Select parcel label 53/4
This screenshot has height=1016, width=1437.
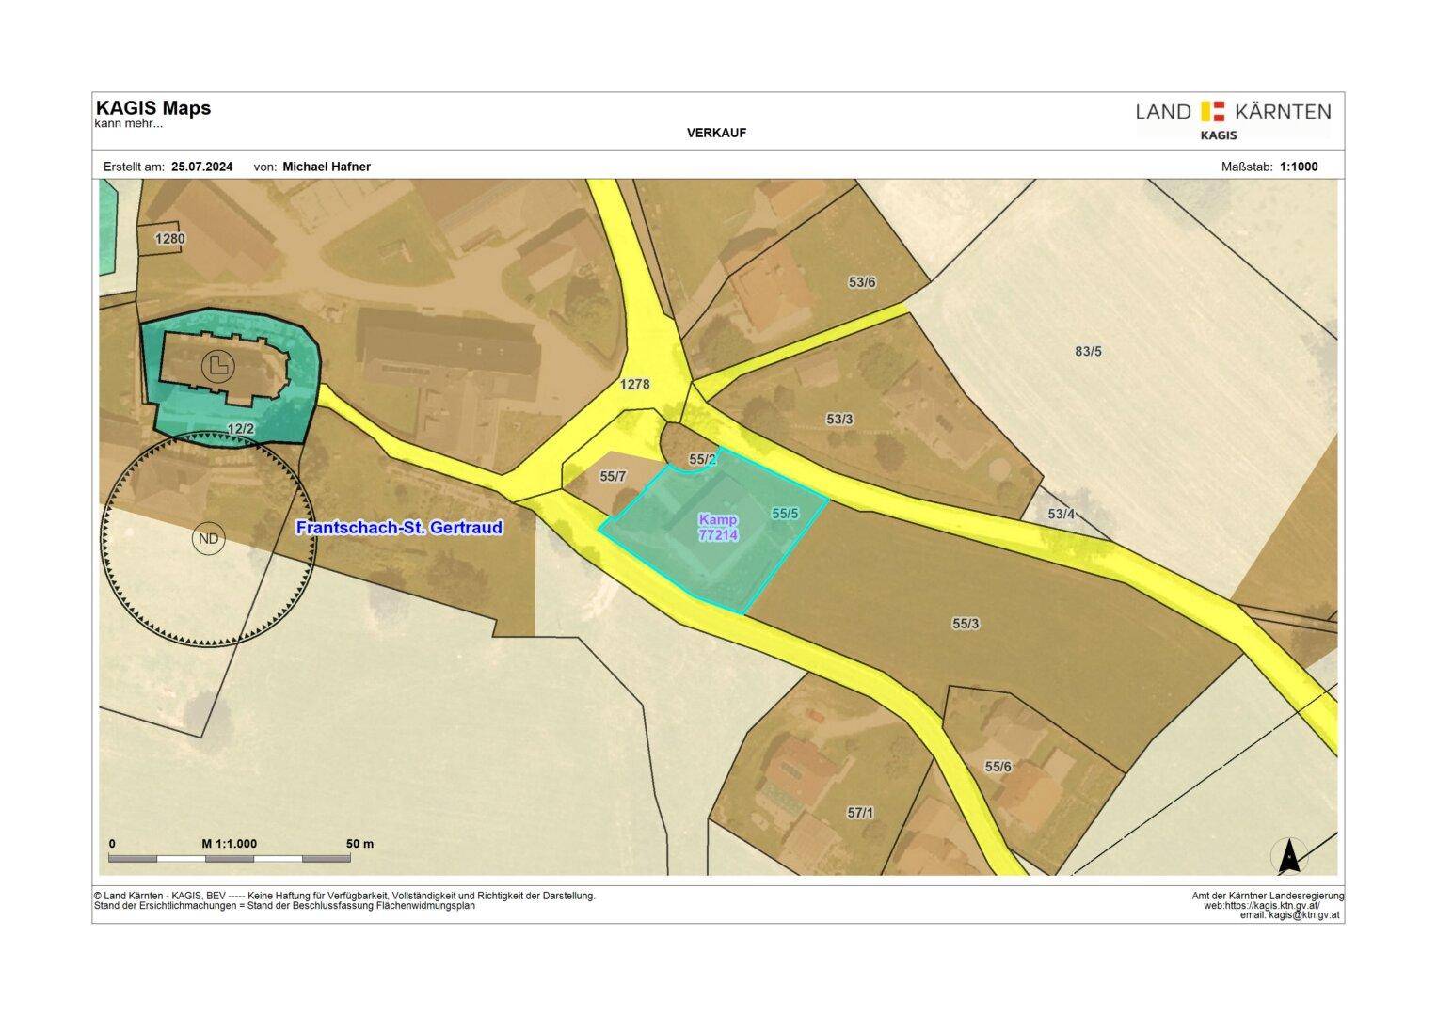[x=1061, y=514]
